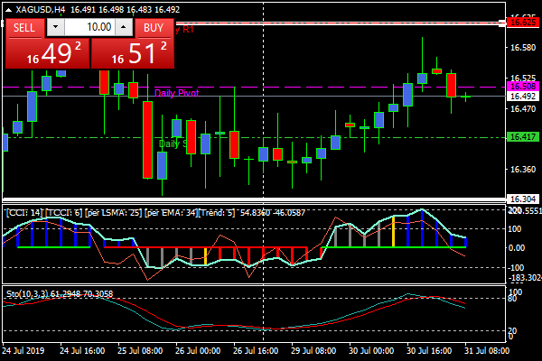Click the 30 Jul 16:00 time marker

(x=427, y=350)
